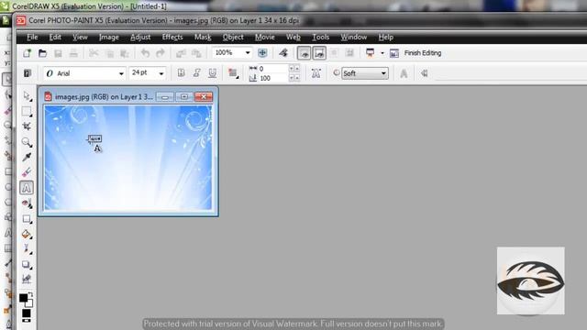Click the Paste icon
The height and width of the screenshot is (330, 587).
125,53
